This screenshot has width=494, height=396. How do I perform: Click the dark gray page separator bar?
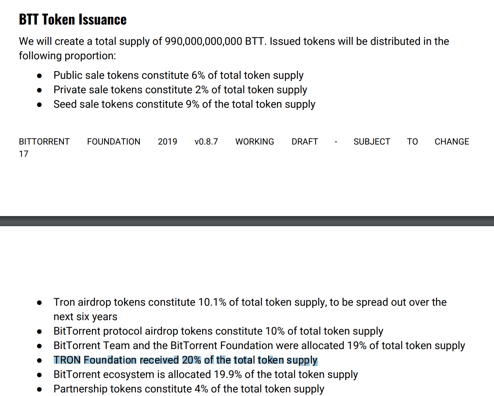[247, 221]
